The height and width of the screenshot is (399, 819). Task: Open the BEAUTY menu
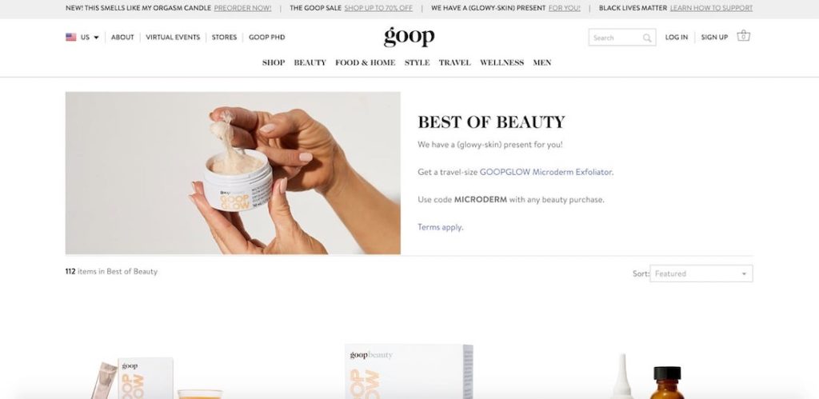tap(310, 62)
